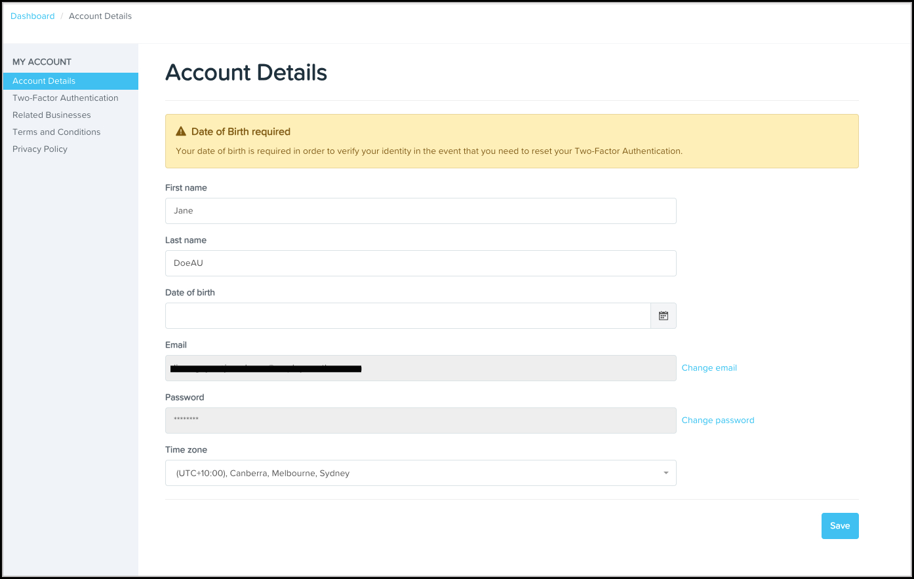Open the date picker calendar icon

663,315
